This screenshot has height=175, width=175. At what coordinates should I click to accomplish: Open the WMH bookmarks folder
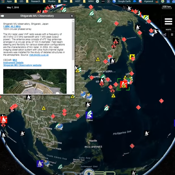91,1
